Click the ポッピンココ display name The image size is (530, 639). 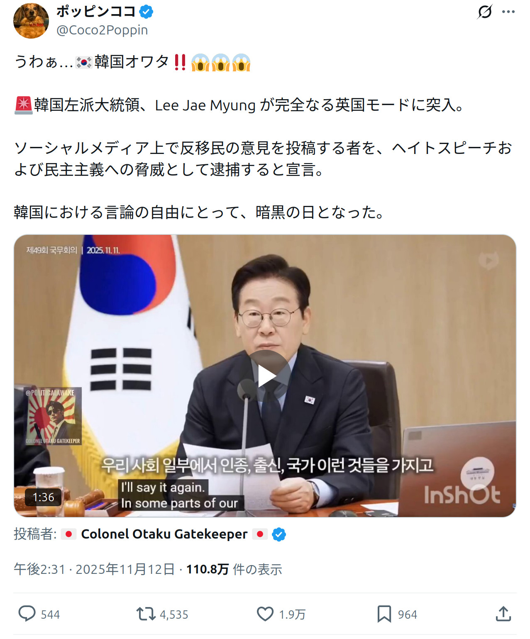(96, 12)
